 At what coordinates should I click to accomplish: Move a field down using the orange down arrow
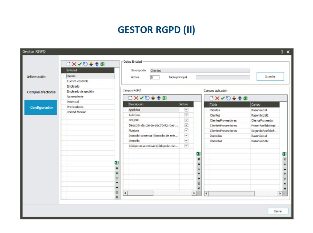[153, 98]
